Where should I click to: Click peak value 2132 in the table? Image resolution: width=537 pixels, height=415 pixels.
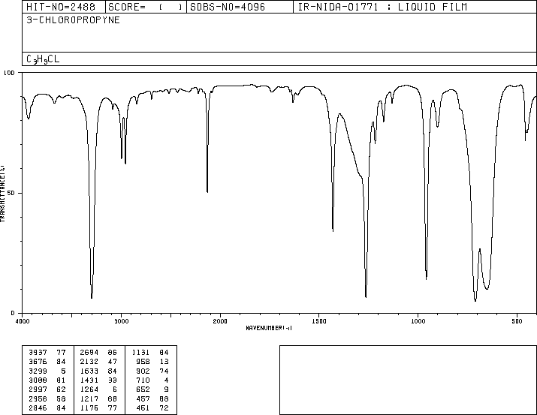[x=89, y=362]
